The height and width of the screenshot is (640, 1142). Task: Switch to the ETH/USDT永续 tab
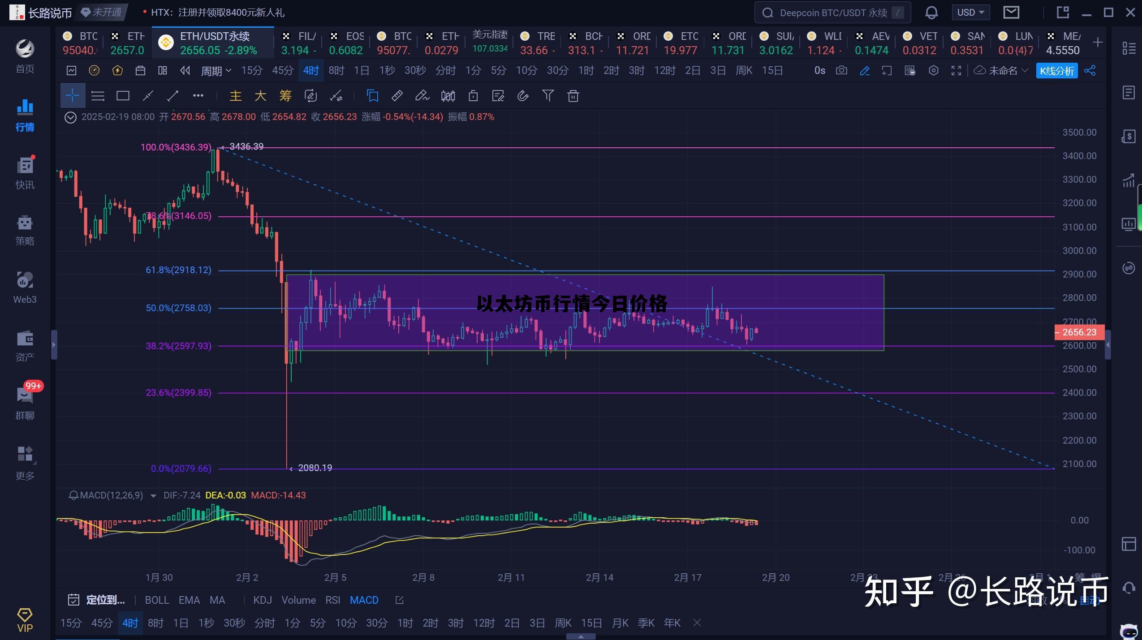pos(213,43)
